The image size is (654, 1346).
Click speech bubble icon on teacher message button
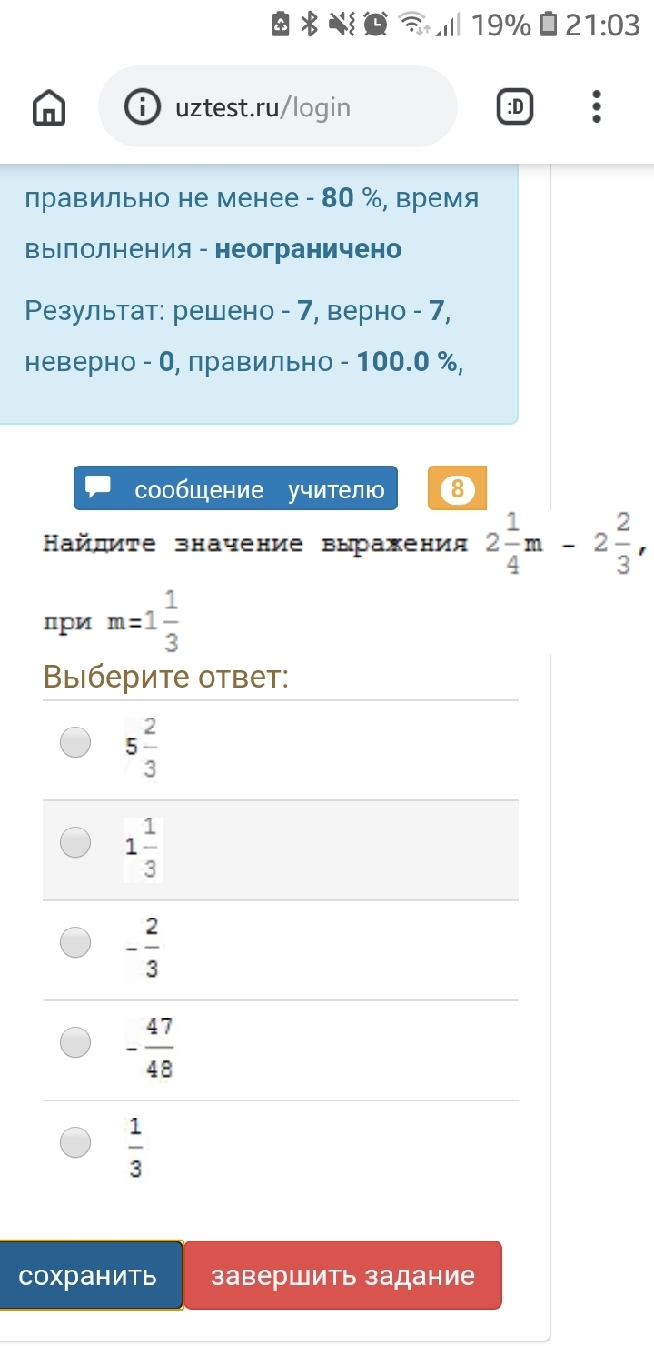pyautogui.click(x=98, y=487)
